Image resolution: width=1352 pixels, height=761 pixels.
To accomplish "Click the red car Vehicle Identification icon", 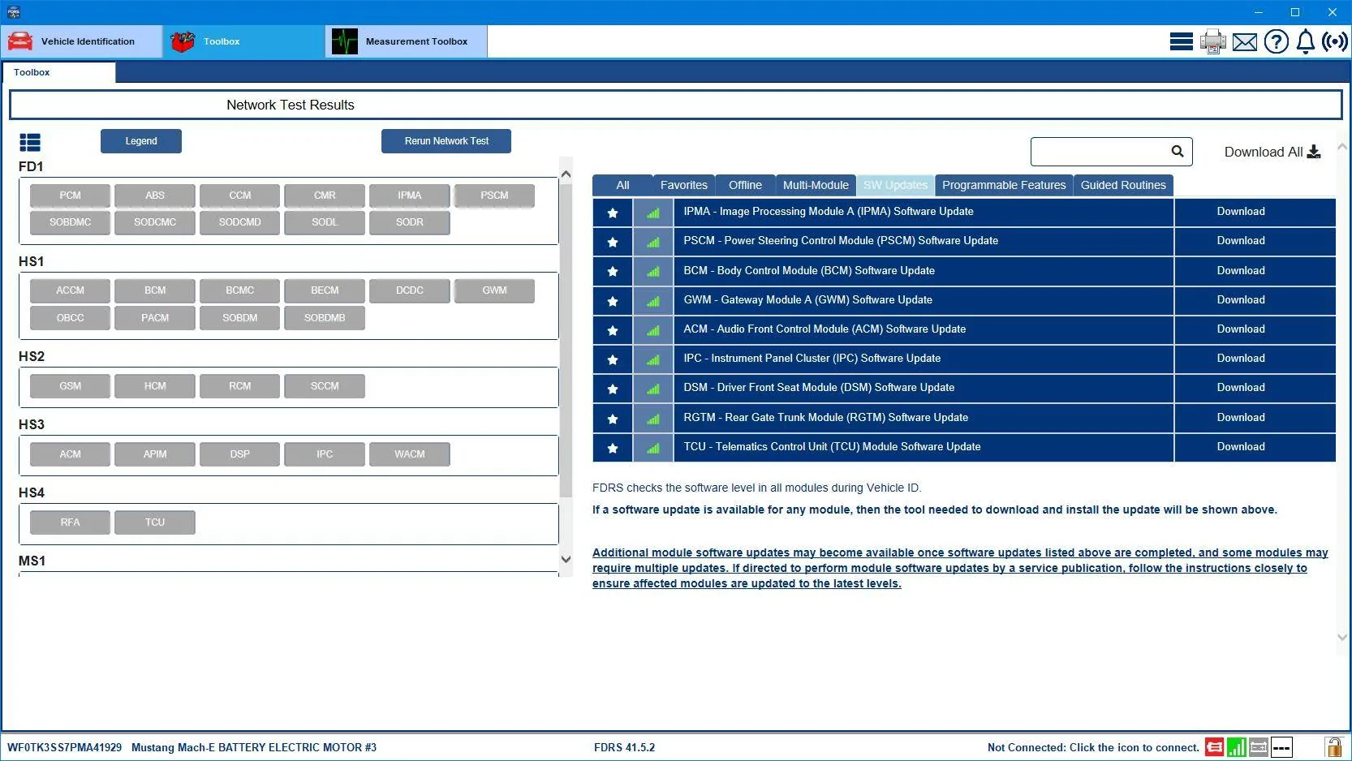I will 20,41.
